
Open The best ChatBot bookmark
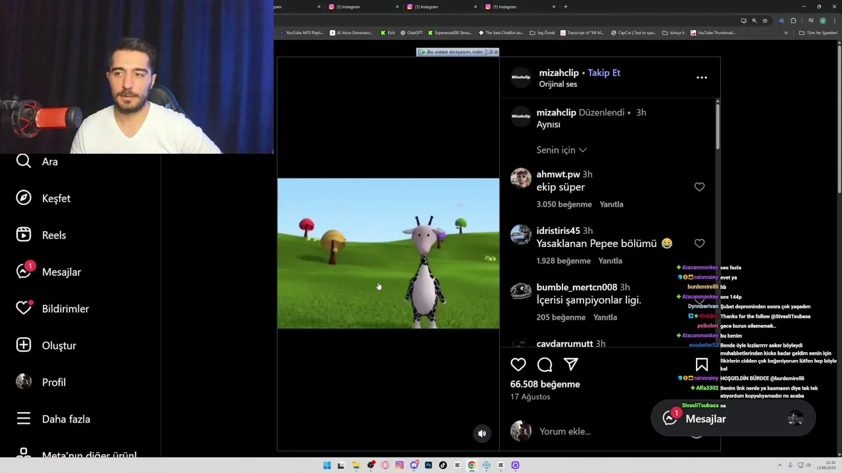(501, 32)
